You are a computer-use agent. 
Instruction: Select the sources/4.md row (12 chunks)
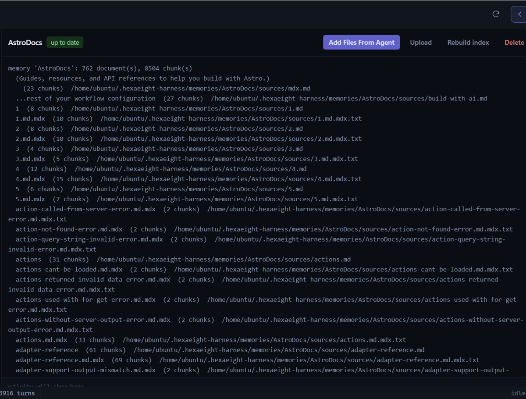pos(161,169)
